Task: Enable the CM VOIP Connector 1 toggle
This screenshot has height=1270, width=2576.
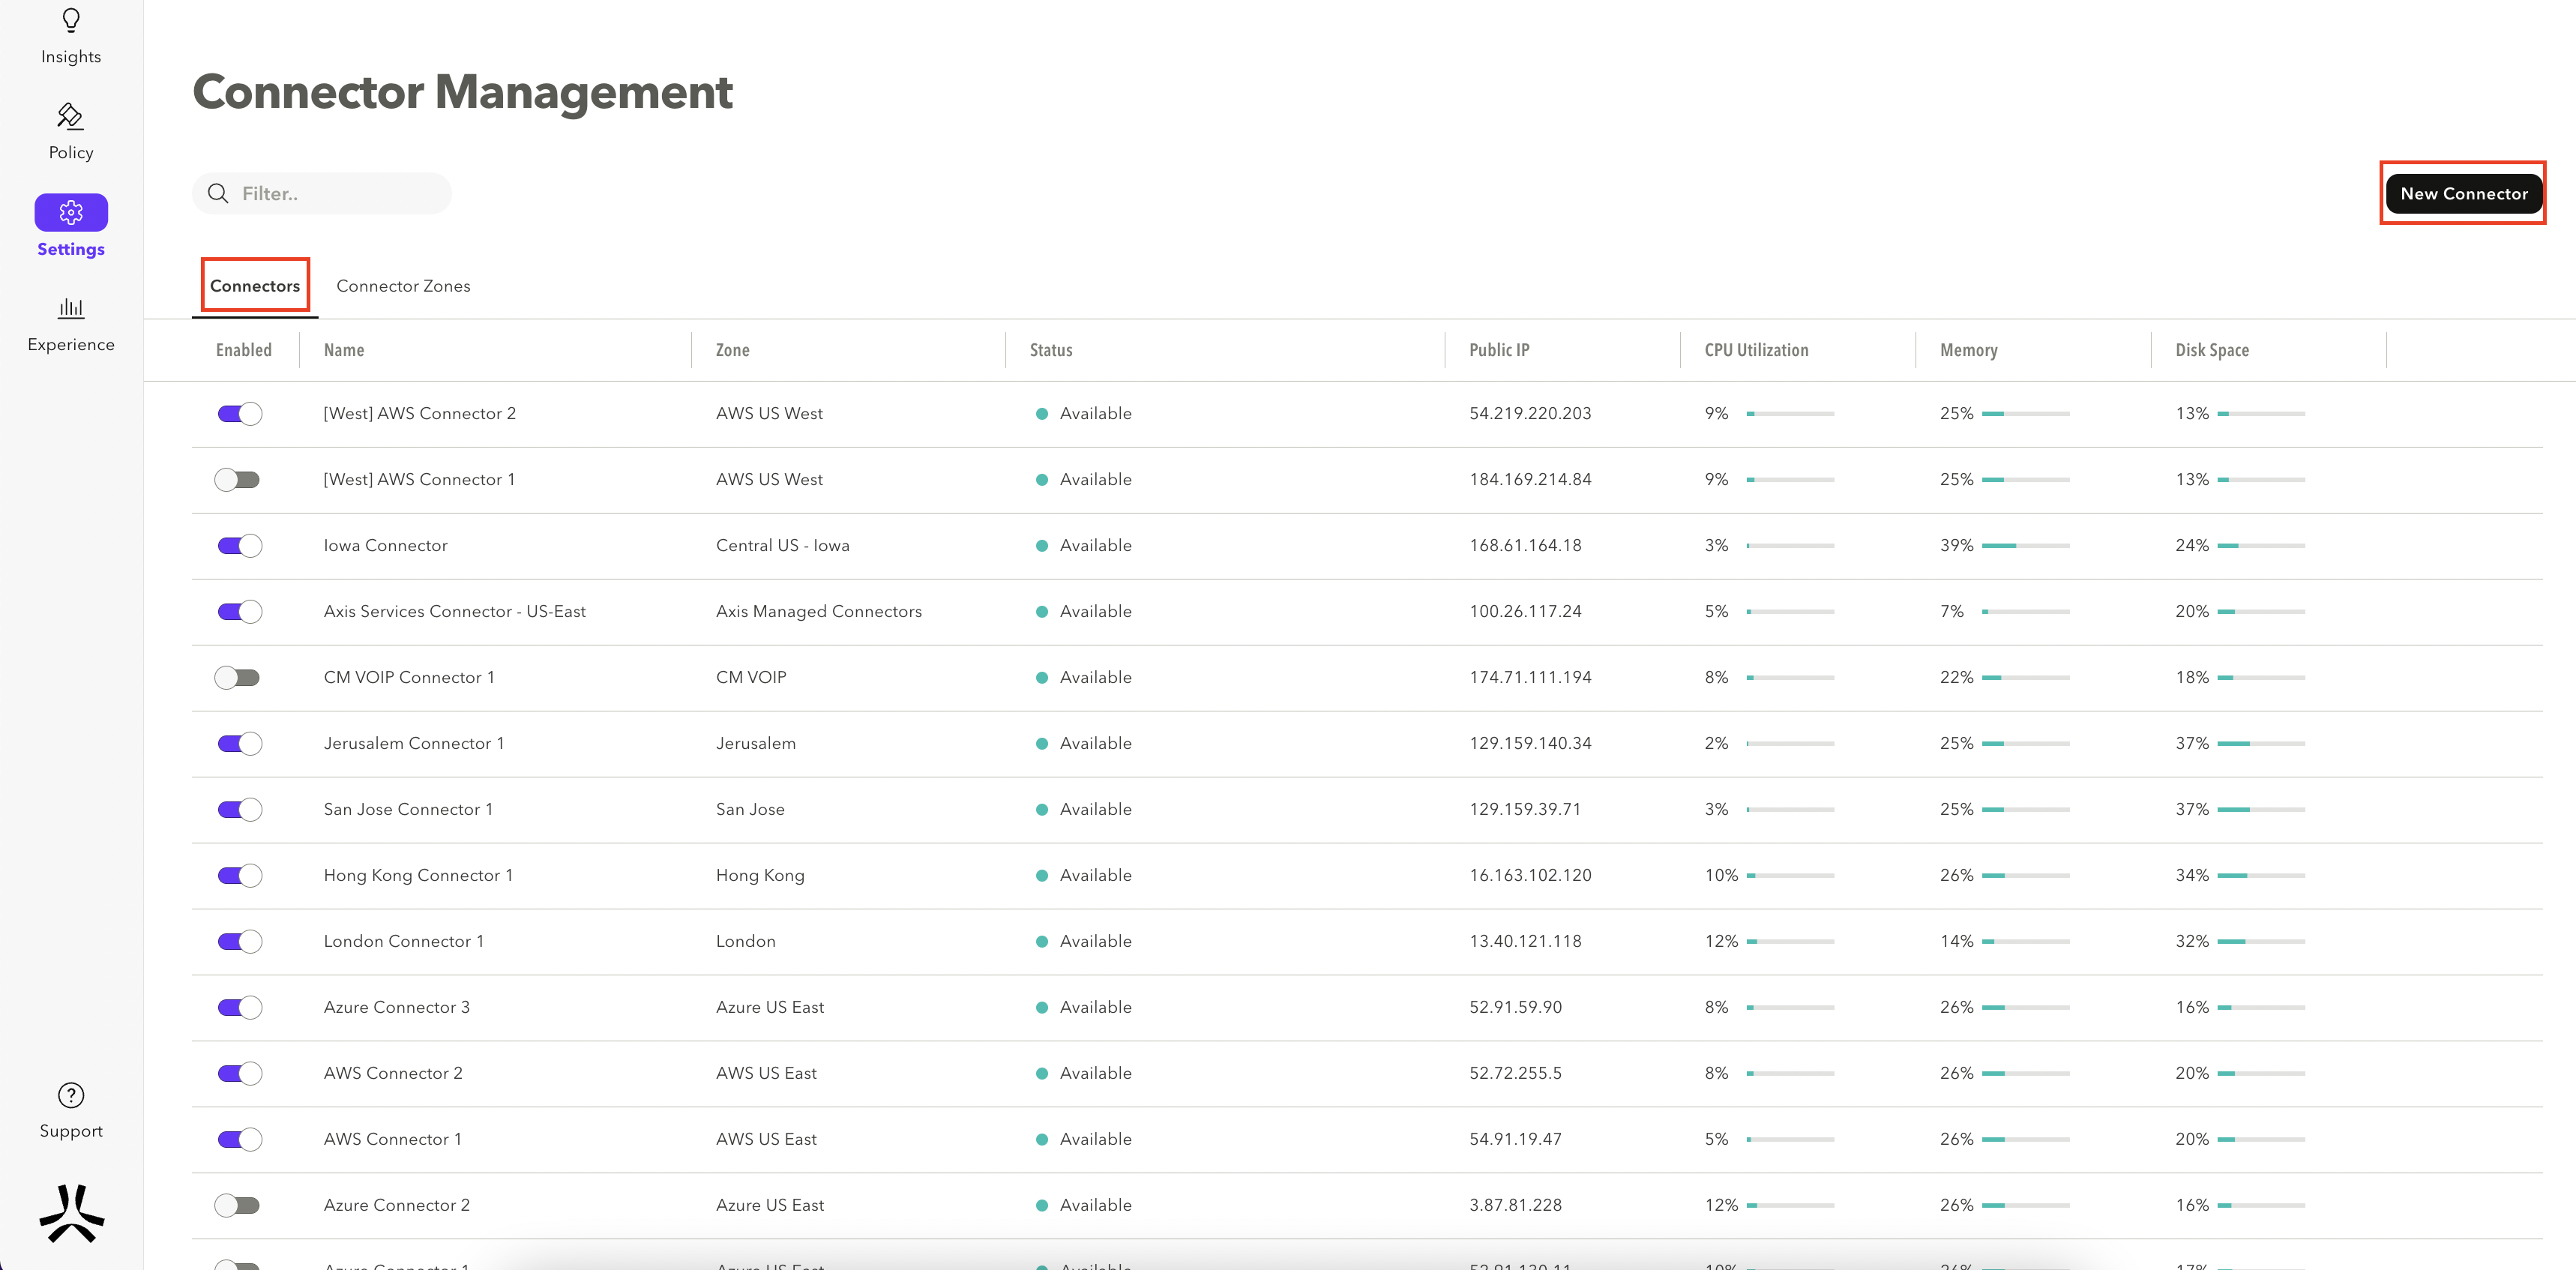Action: 238,678
